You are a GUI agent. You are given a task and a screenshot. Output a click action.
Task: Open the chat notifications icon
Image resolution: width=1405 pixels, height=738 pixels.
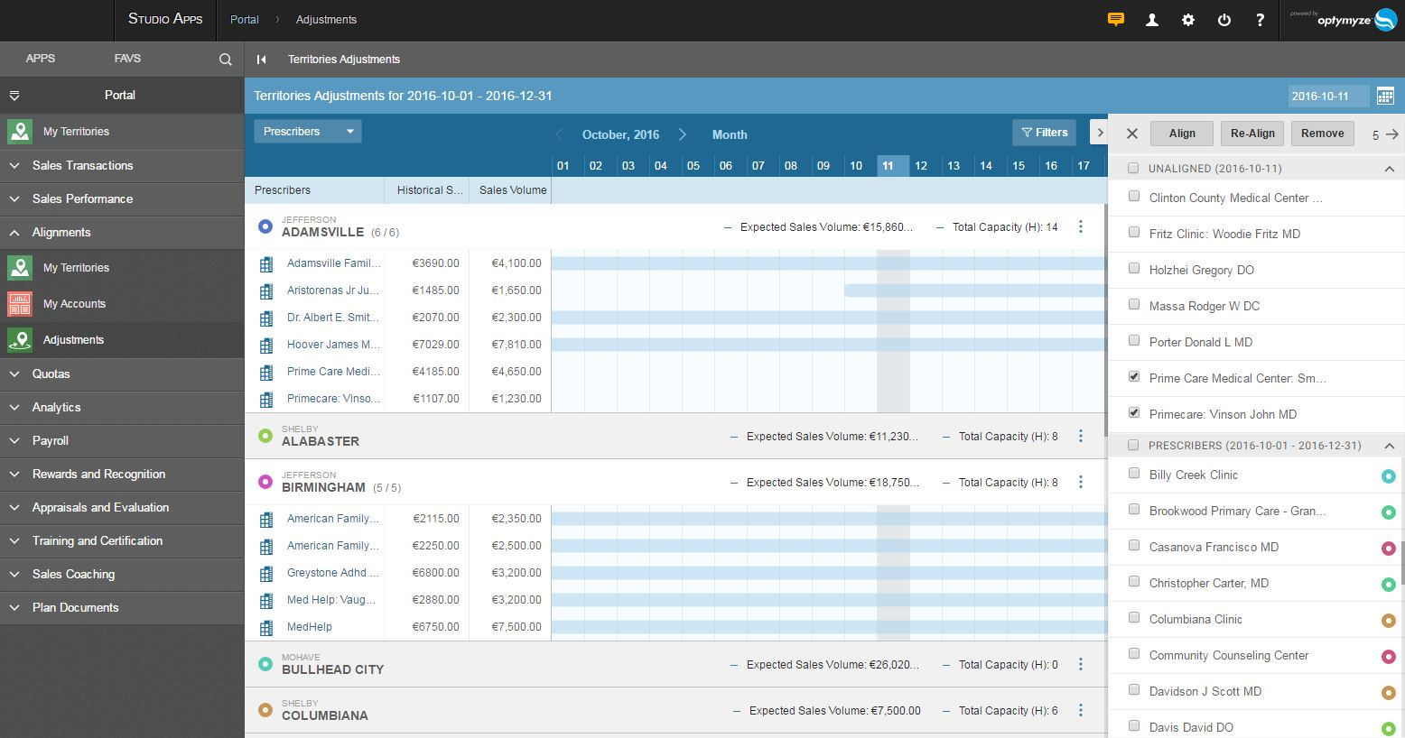tap(1116, 20)
